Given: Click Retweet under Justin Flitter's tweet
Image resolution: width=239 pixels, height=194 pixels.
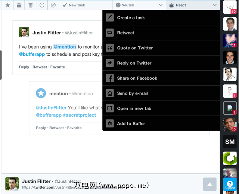Looking at the screenshot, I should click(40, 67).
